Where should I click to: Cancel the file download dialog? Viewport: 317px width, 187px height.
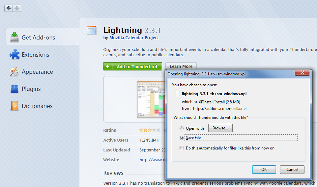[292, 170]
